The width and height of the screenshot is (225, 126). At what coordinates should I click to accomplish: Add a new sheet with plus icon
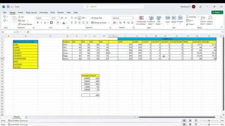pyautogui.click(x=26, y=117)
